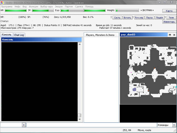Click the OpenKore app icon in title bar
The width and height of the screenshot is (177, 133).
(x=2, y=2)
